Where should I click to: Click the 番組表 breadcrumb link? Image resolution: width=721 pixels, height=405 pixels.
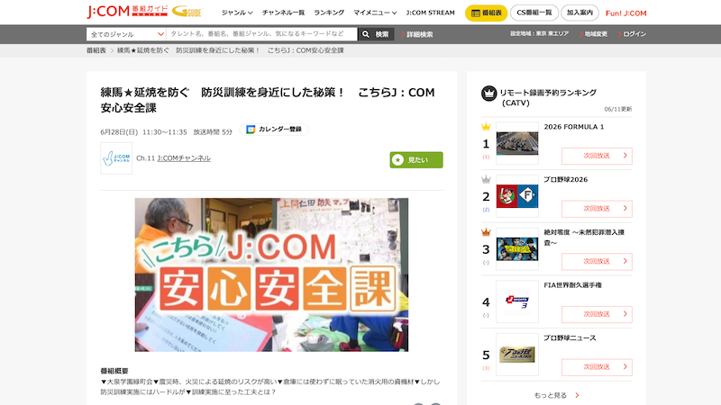96,50
